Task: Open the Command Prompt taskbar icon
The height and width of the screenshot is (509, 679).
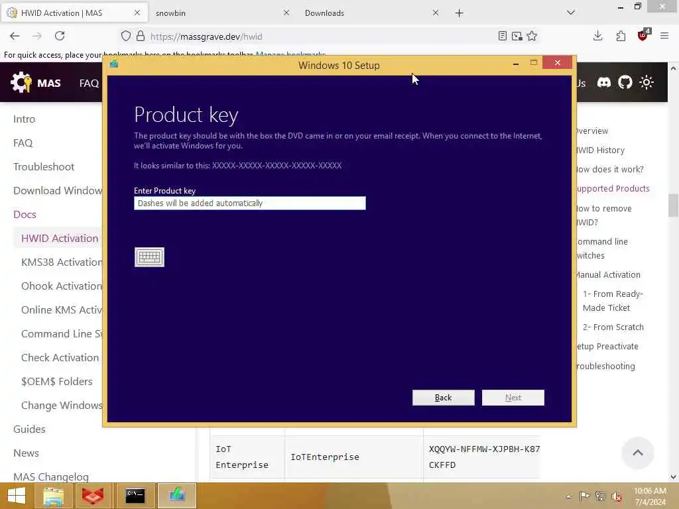Action: 135,496
